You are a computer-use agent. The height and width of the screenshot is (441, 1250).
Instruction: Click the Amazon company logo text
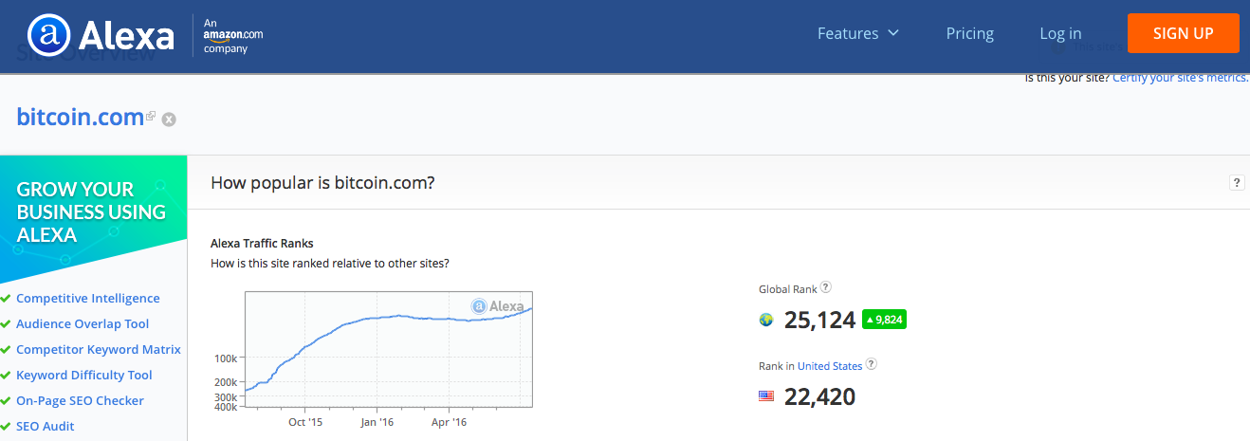click(232, 34)
